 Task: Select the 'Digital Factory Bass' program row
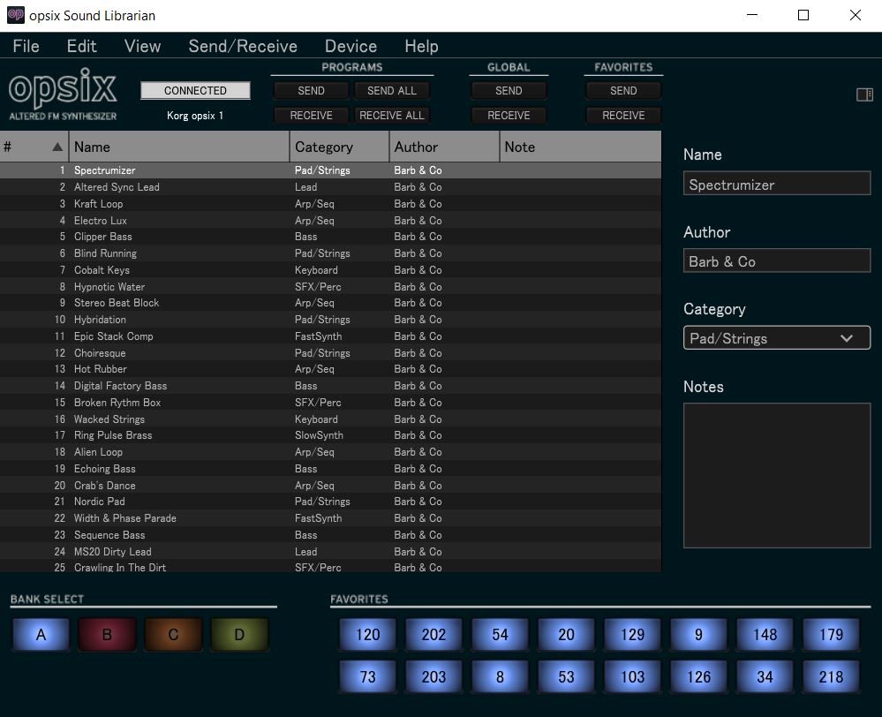(331, 386)
